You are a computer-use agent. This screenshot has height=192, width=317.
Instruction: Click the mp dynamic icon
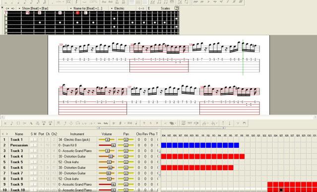215,2
